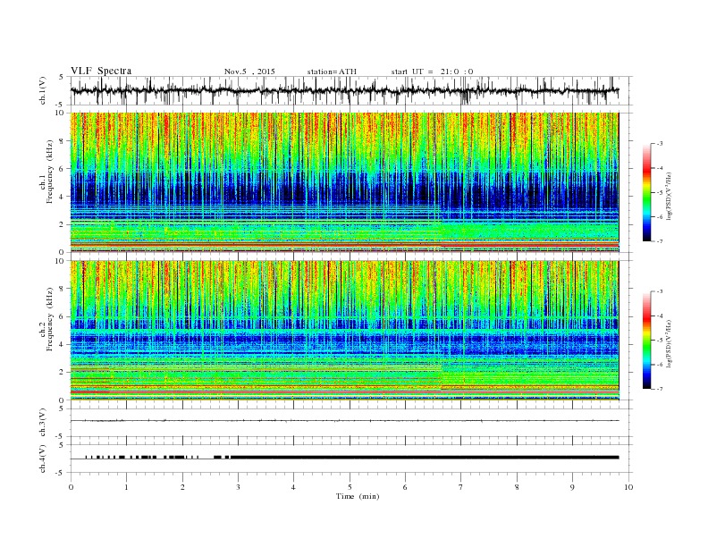708x547 pixels.
Task: Click the ch.2 spectrogram color scale bar
Action: (x=646, y=340)
